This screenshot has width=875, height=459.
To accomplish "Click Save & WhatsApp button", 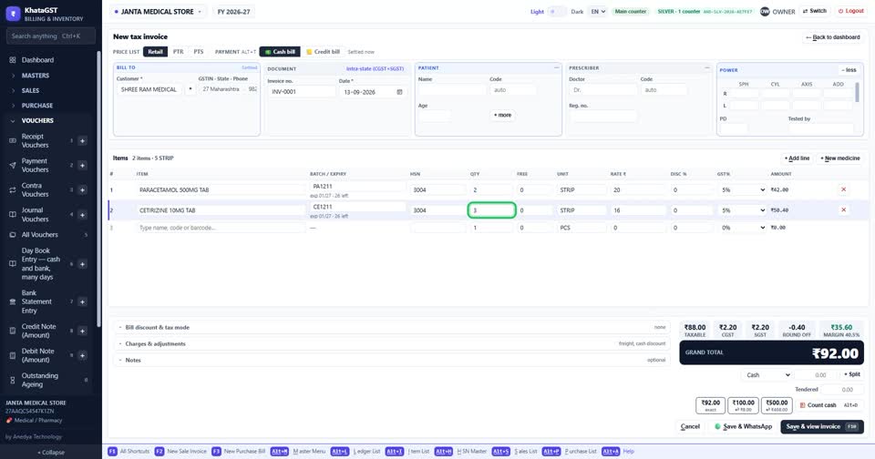I will pos(743,426).
